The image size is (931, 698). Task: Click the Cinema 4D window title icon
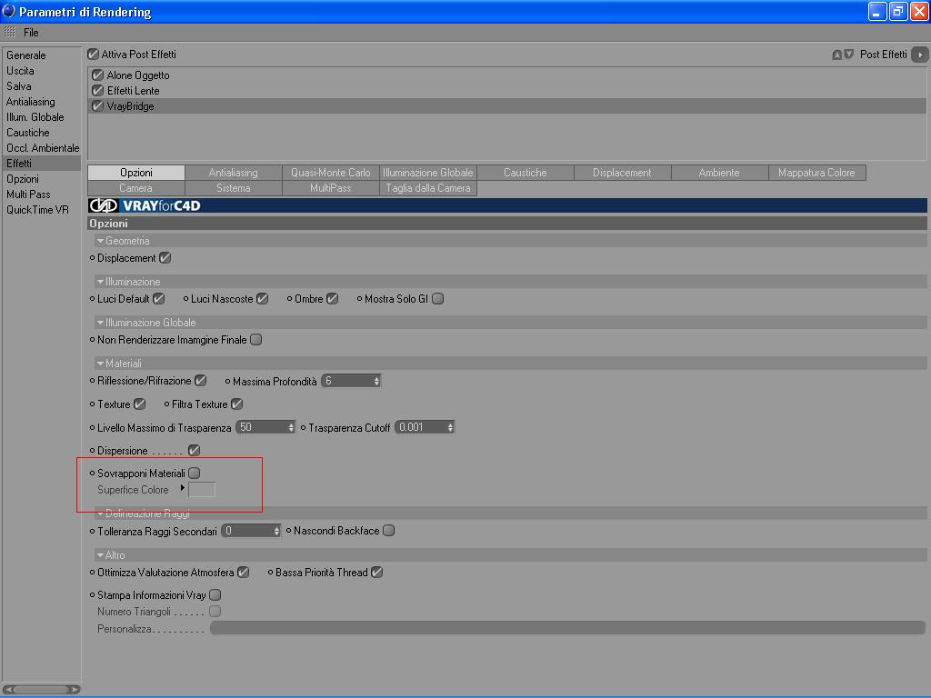(x=9, y=11)
